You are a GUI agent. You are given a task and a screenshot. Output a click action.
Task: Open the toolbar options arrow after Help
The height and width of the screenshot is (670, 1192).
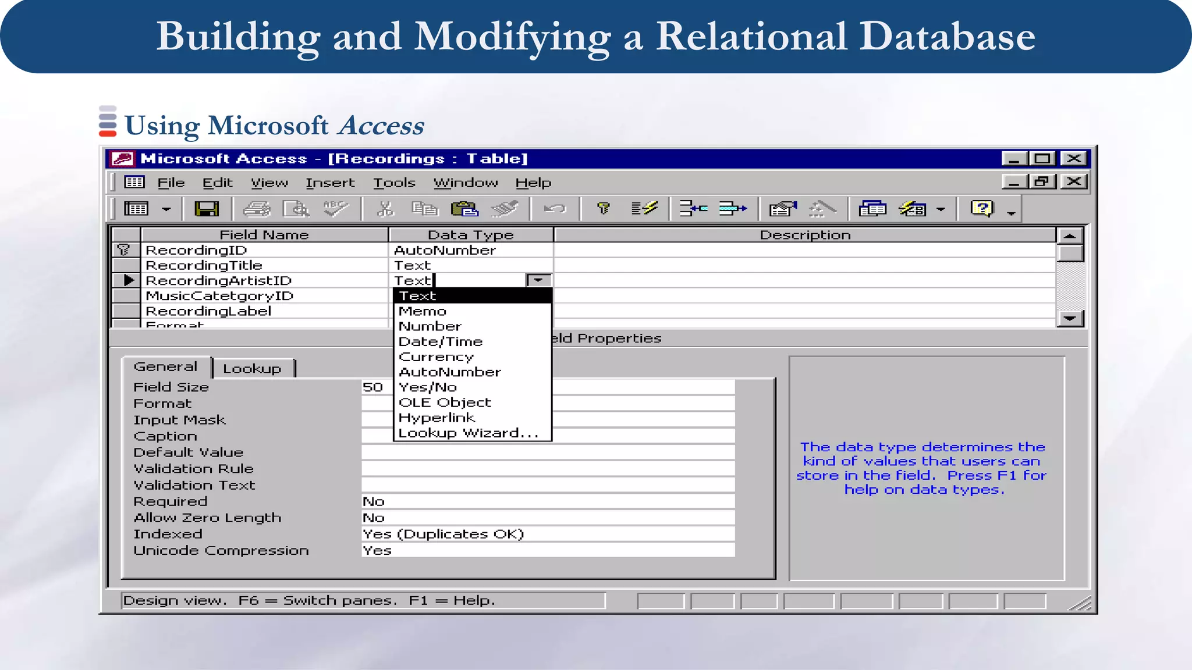(x=1012, y=213)
